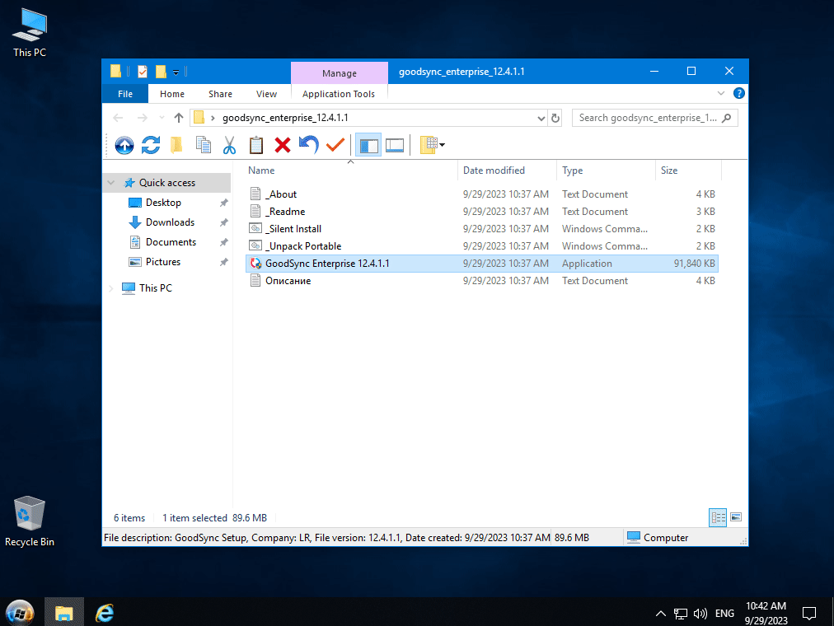Open the Start button on the taskbar
The width and height of the screenshot is (834, 626).
point(21,614)
